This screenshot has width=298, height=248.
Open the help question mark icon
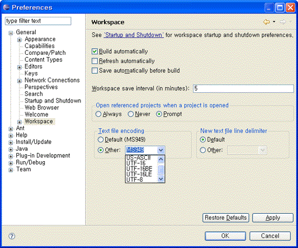12,236
